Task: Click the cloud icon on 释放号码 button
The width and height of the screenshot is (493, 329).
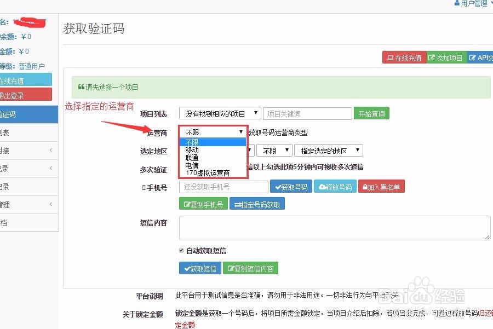Action: tap(322, 186)
